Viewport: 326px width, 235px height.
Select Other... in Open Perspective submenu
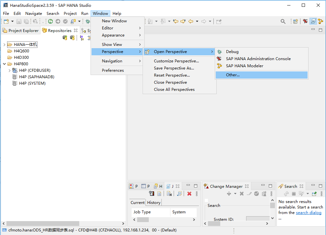tap(262, 75)
